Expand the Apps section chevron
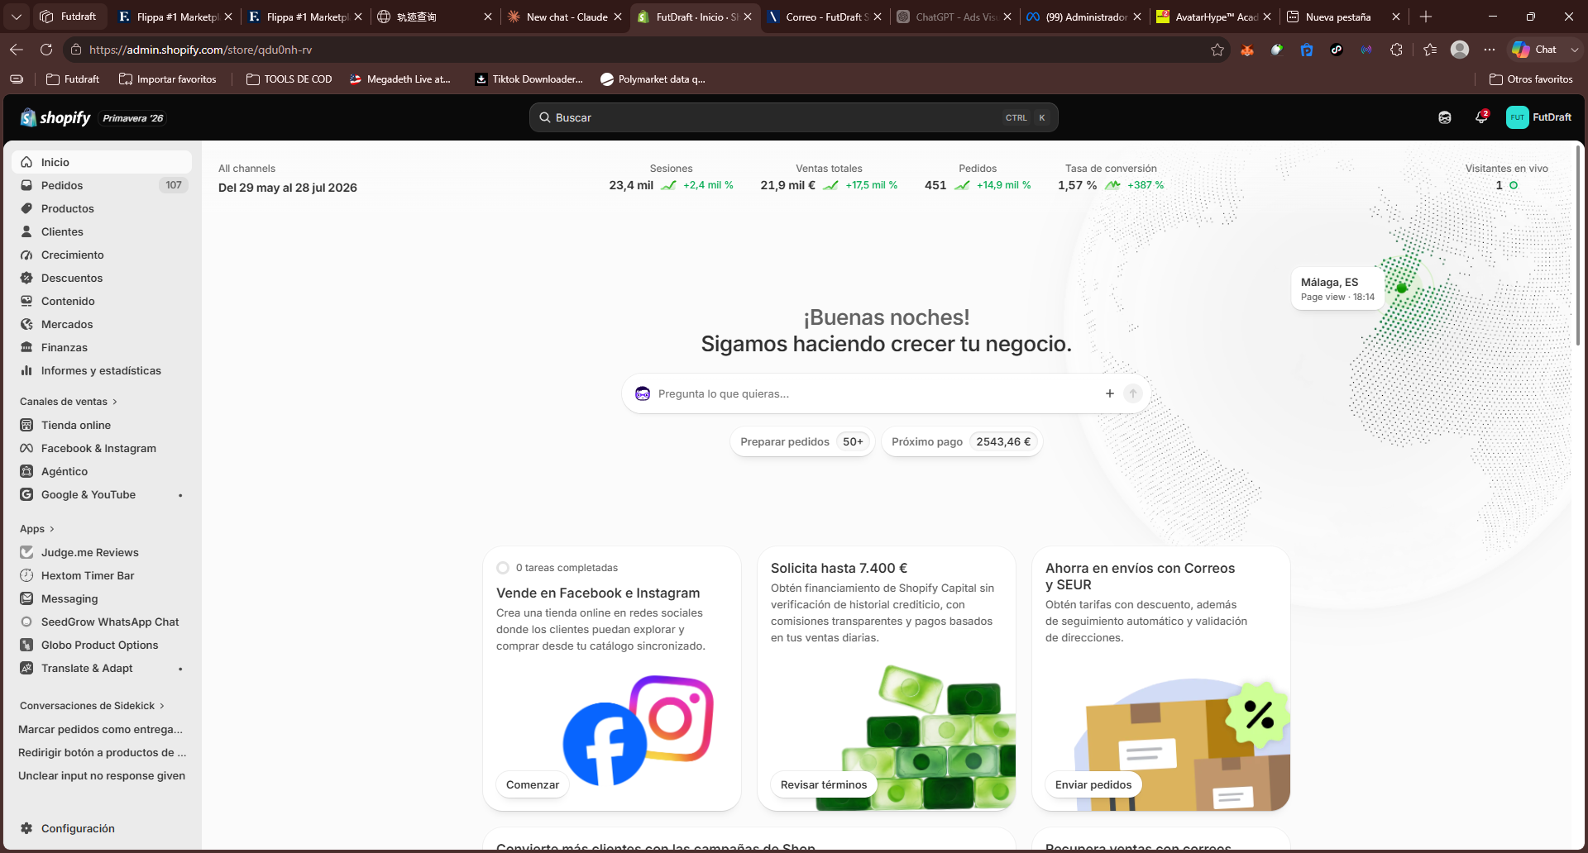 52,529
